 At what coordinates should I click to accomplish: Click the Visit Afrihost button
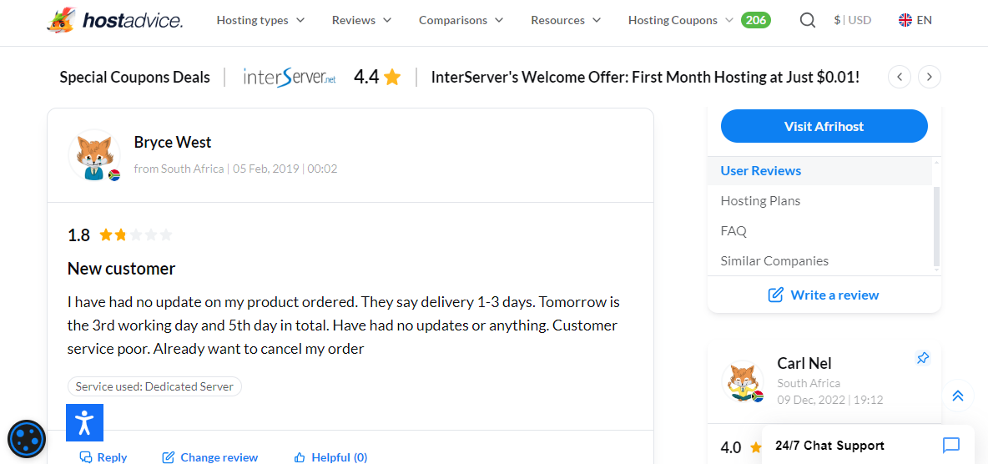pos(824,126)
